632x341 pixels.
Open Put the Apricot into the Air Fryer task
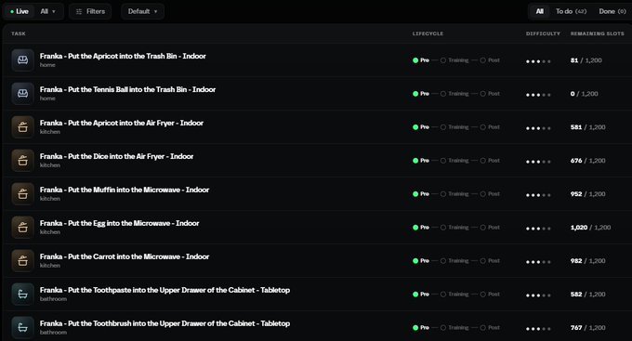click(x=122, y=123)
